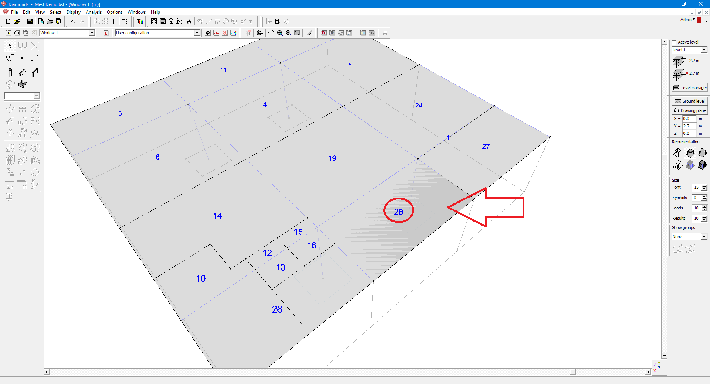This screenshot has height=384, width=710.
Task: Toggle the Active level checkbox
Action: tap(674, 42)
